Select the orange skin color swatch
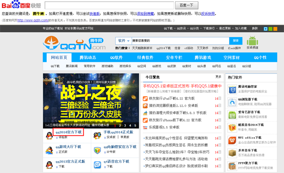 tap(275, 29)
